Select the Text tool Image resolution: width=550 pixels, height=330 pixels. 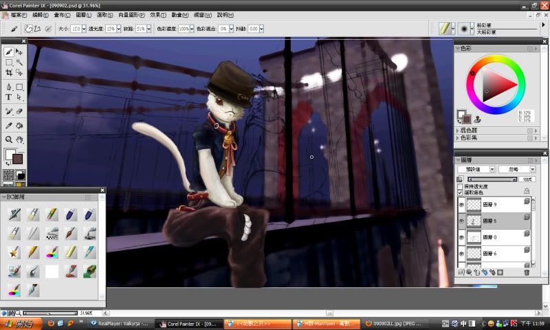(9, 97)
